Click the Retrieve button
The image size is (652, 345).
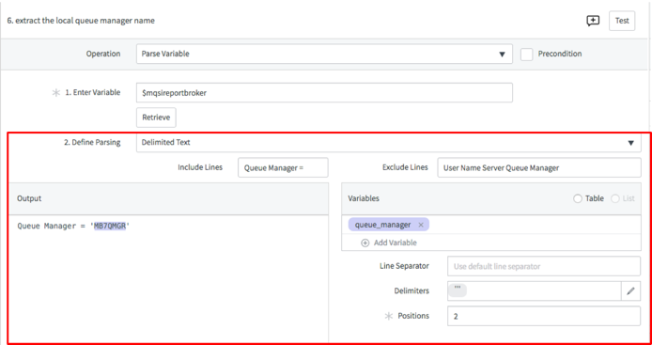[x=156, y=118]
